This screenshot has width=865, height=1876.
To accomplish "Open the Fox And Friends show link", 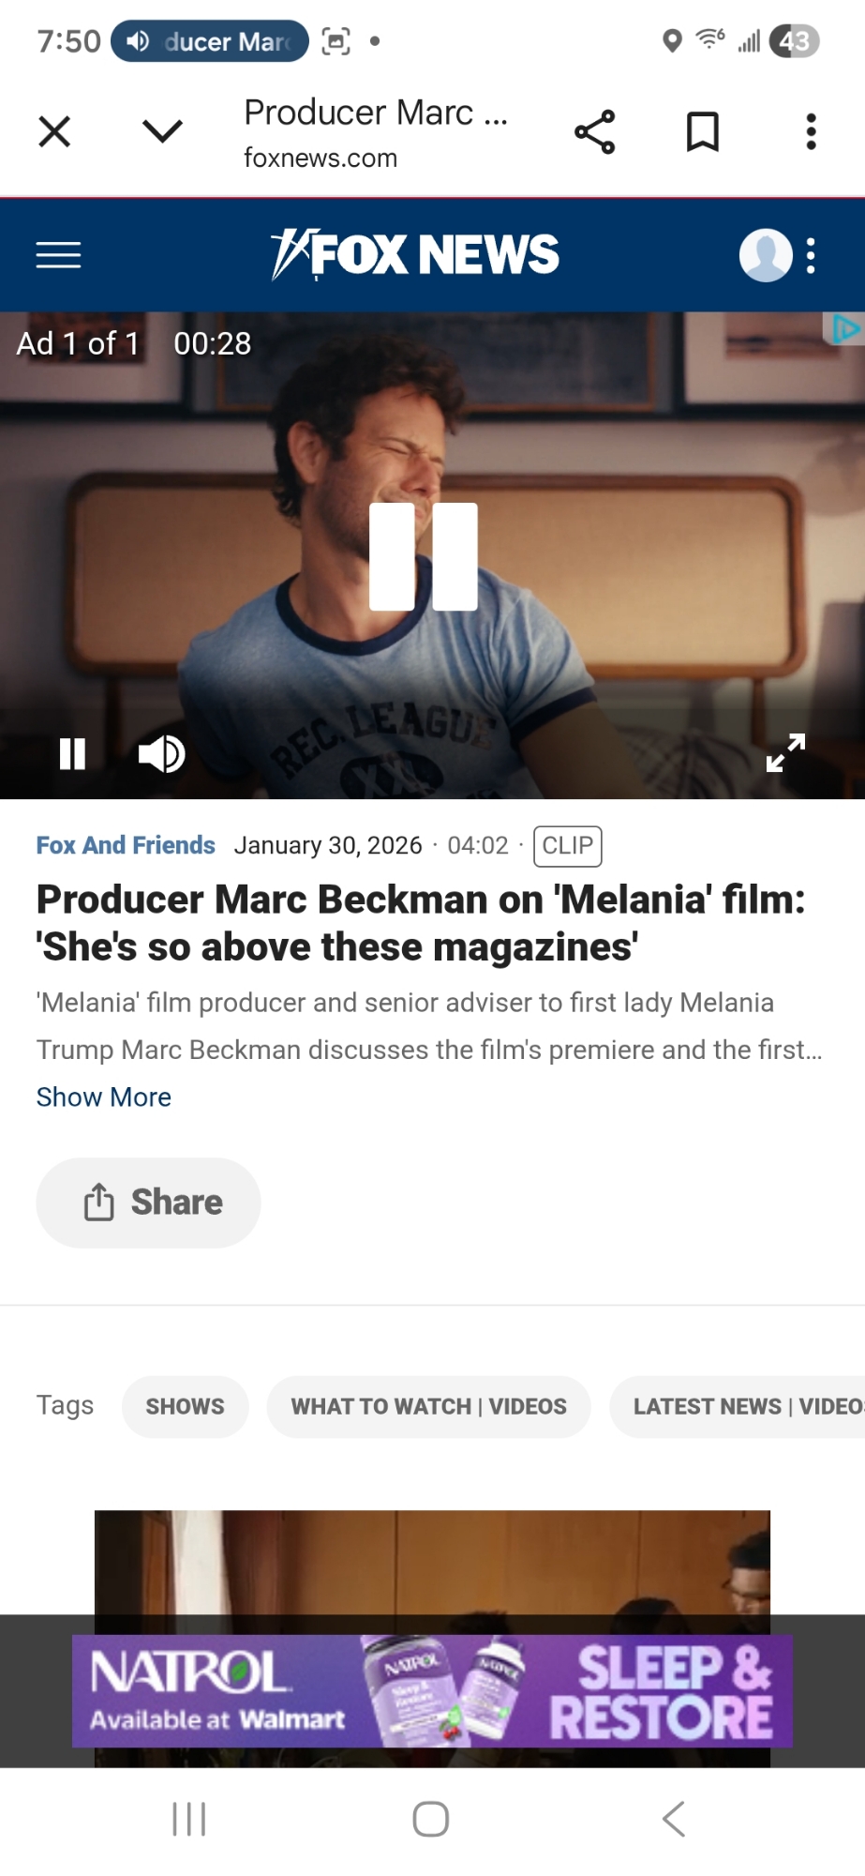I will (x=126, y=845).
